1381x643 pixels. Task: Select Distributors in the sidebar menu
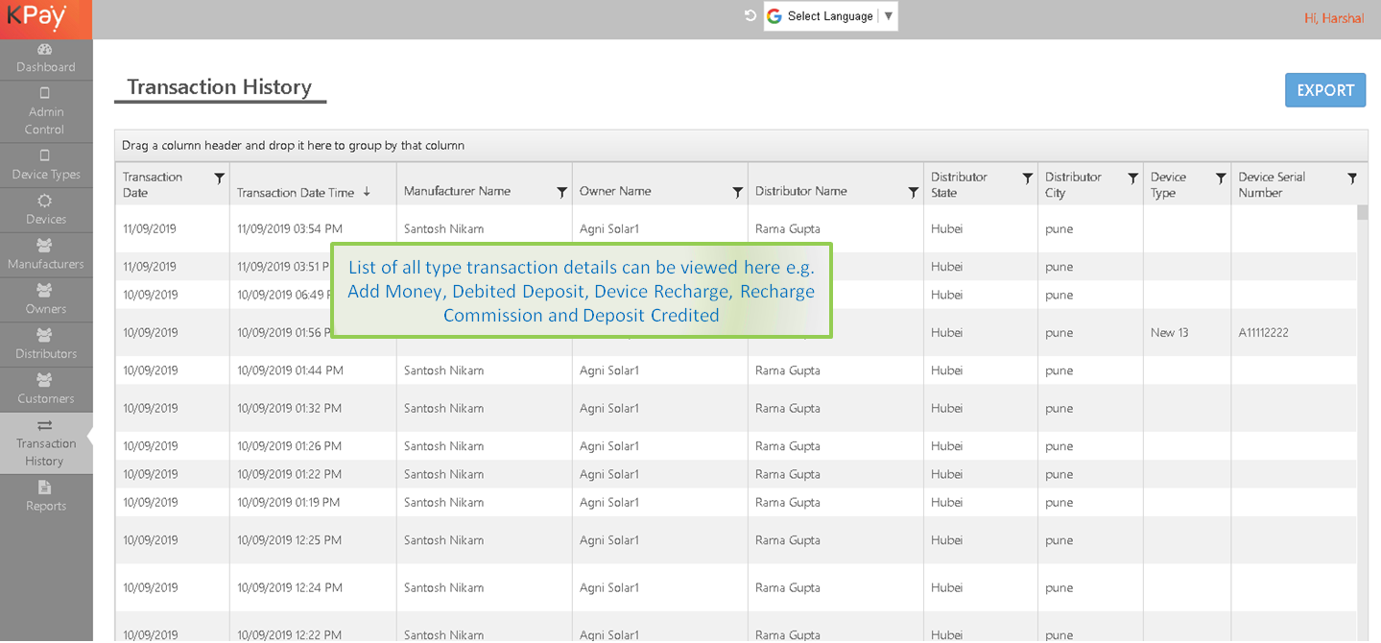pyautogui.click(x=45, y=345)
